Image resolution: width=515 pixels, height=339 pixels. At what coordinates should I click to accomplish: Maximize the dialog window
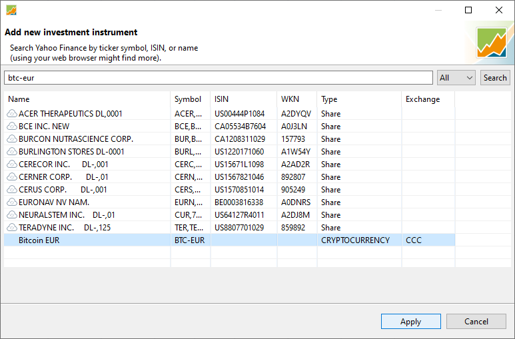point(468,10)
